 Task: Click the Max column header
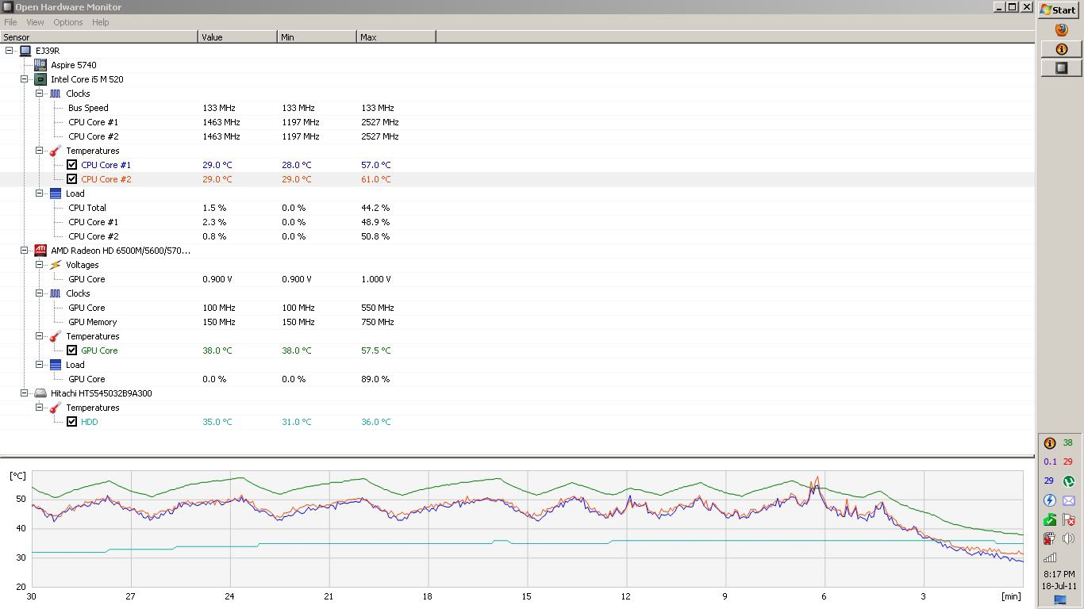point(396,37)
